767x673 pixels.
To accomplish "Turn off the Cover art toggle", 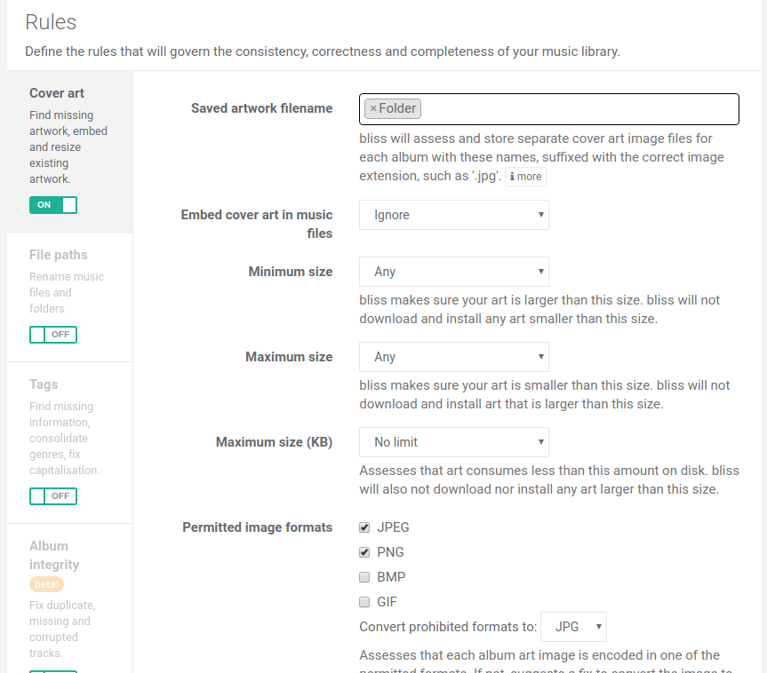I will pyautogui.click(x=53, y=205).
